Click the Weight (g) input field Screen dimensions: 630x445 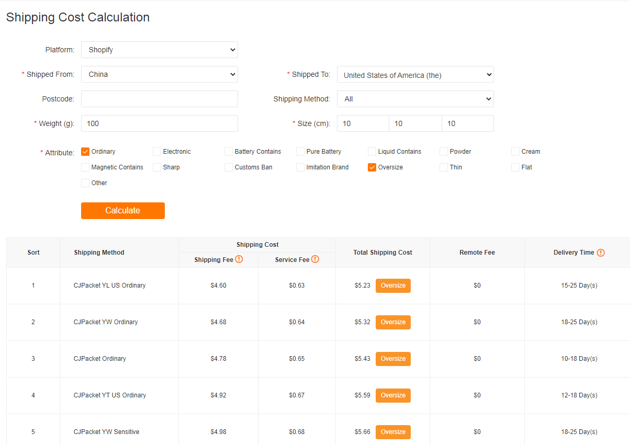coord(159,123)
